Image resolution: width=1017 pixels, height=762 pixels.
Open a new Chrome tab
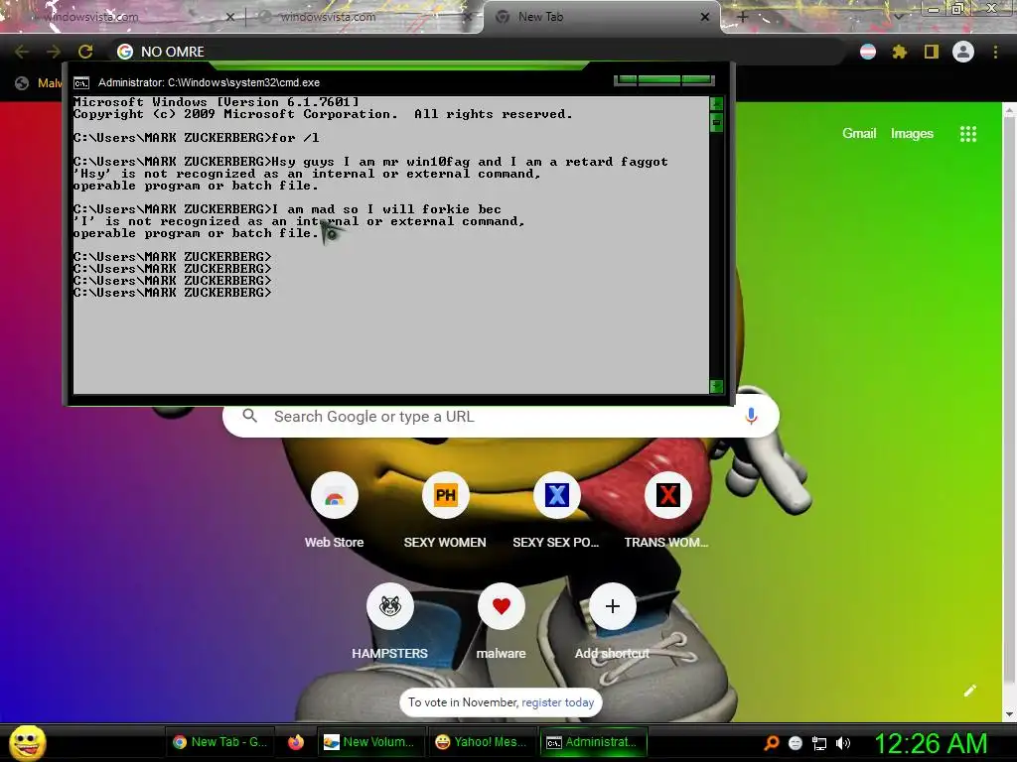coord(743,17)
